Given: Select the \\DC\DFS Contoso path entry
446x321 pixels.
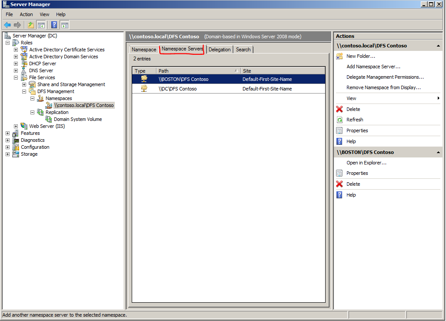Looking at the screenshot, I should (177, 89).
